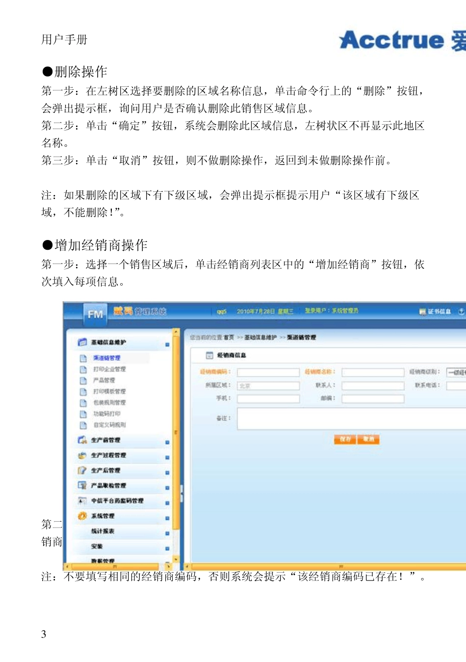Image resolution: width=466 pixels, height=662 pixels.
Task: Open 渠道链管理 in the sidebar
Action: point(106,358)
